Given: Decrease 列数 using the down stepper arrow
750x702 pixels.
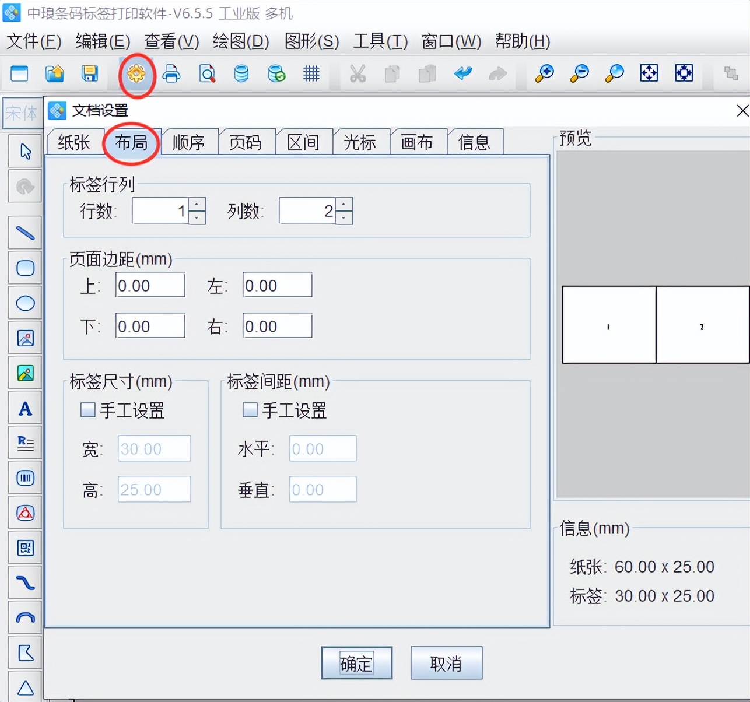Looking at the screenshot, I should click(344, 217).
